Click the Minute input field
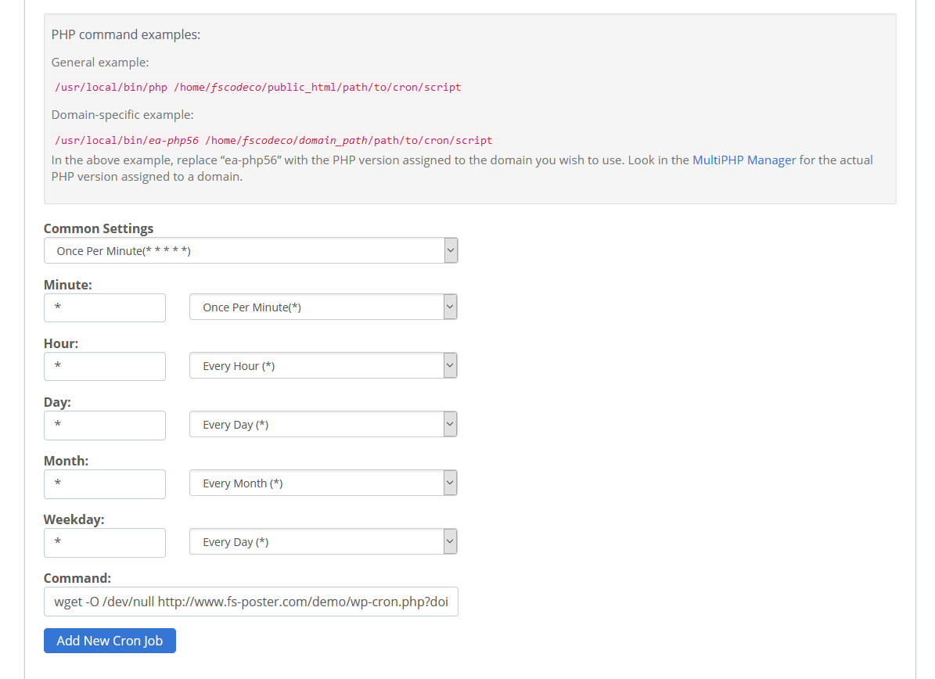This screenshot has height=679, width=935. pyautogui.click(x=104, y=307)
